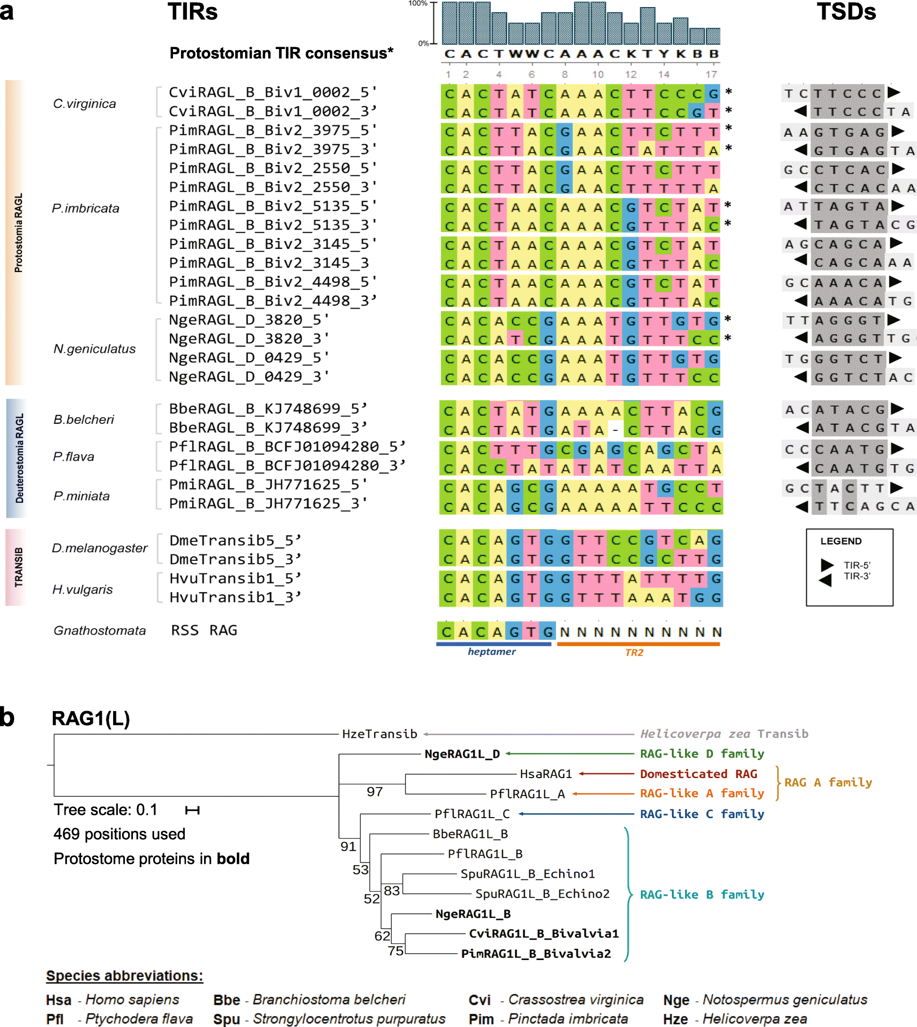The width and height of the screenshot is (917, 1027).
Task: Click the TIR-5' right-pointing arrow in the legend
Action: (827, 565)
